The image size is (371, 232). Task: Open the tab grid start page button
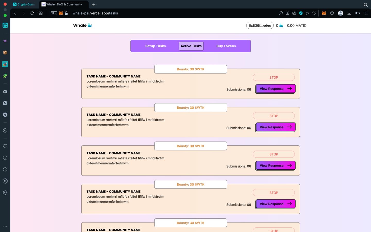coord(41,13)
